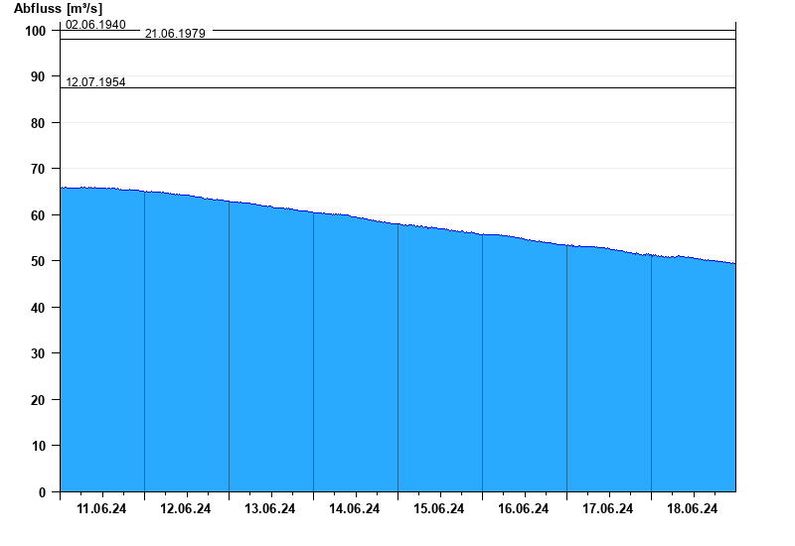Click the y-axis value 50
The image size is (795, 546).
pos(38,261)
